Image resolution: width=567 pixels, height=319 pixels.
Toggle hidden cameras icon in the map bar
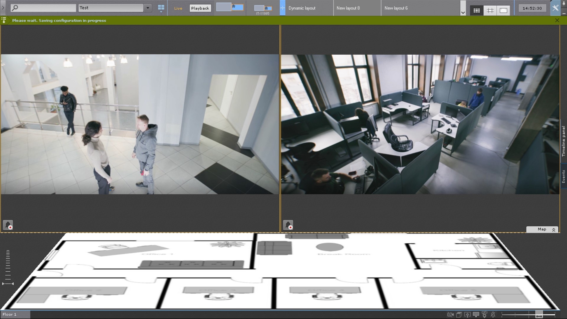coord(450,315)
